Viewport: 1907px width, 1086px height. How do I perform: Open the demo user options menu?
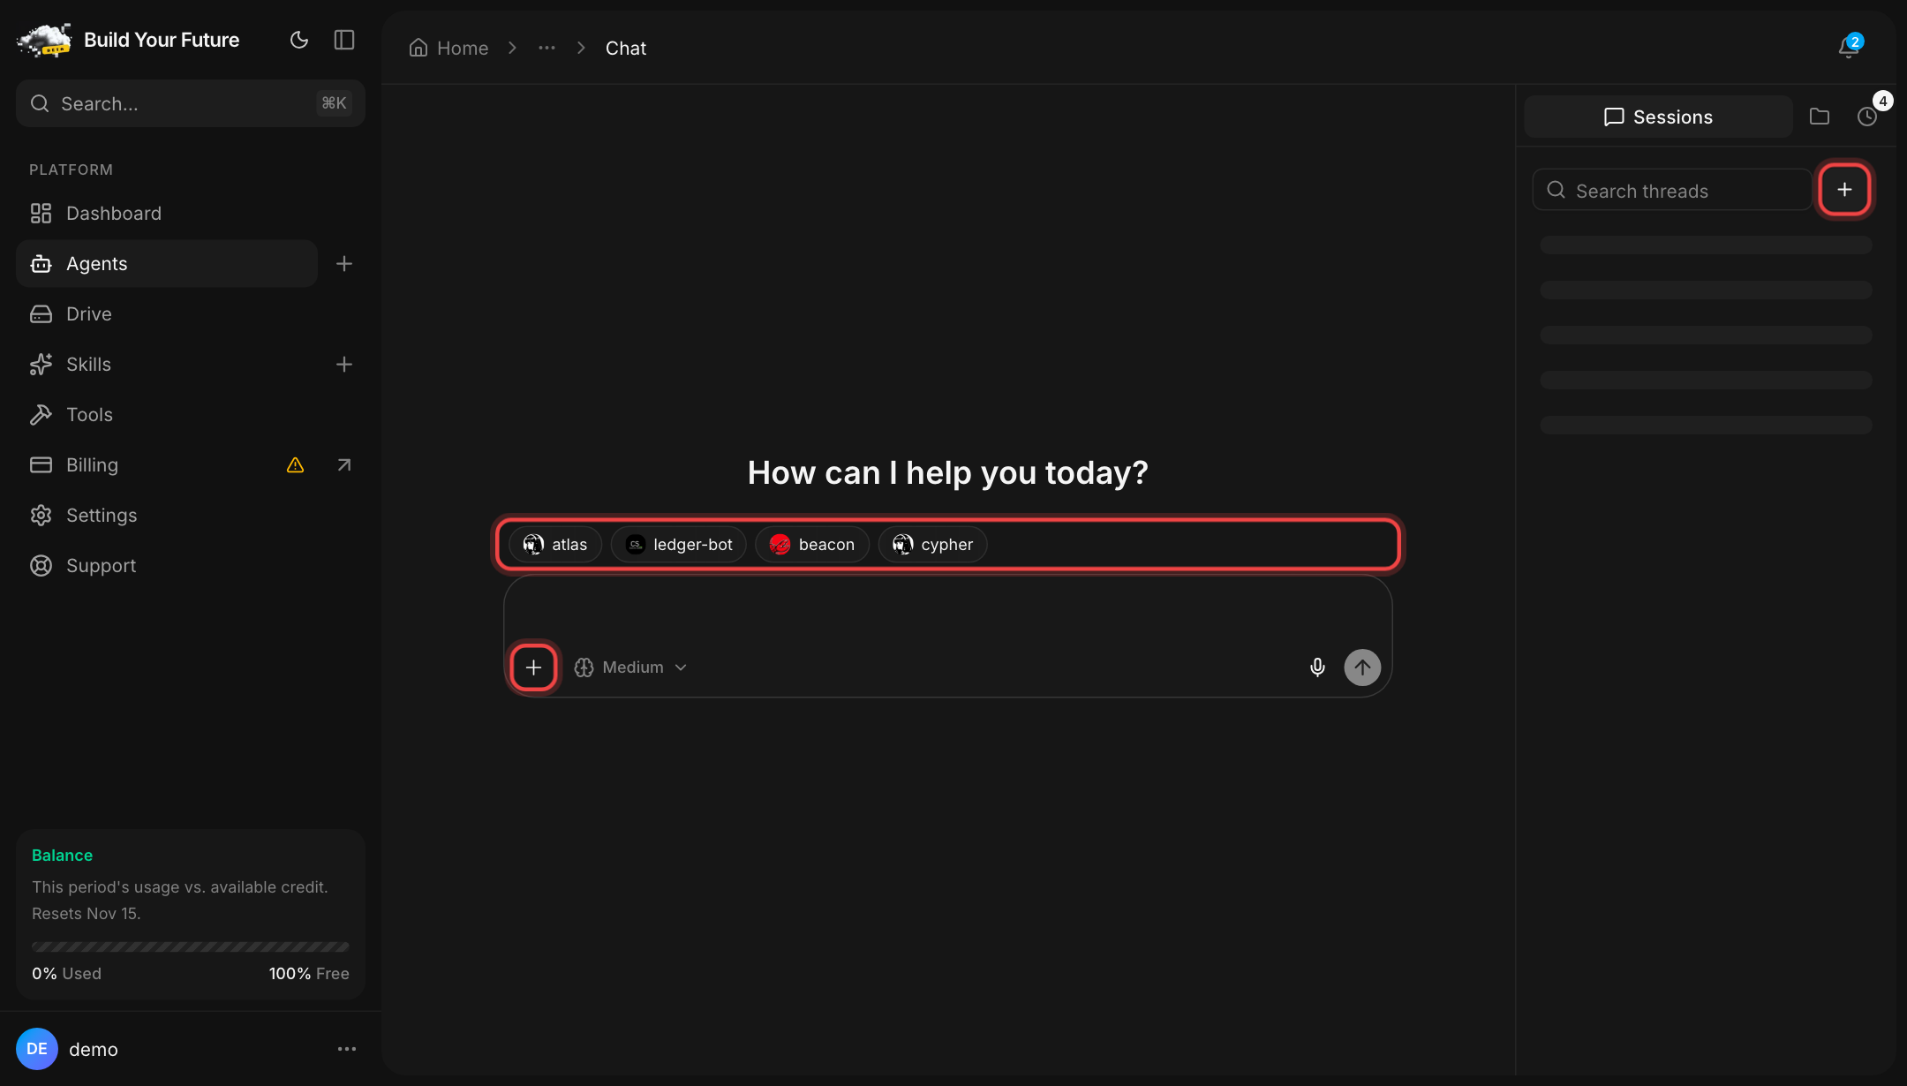pos(347,1048)
